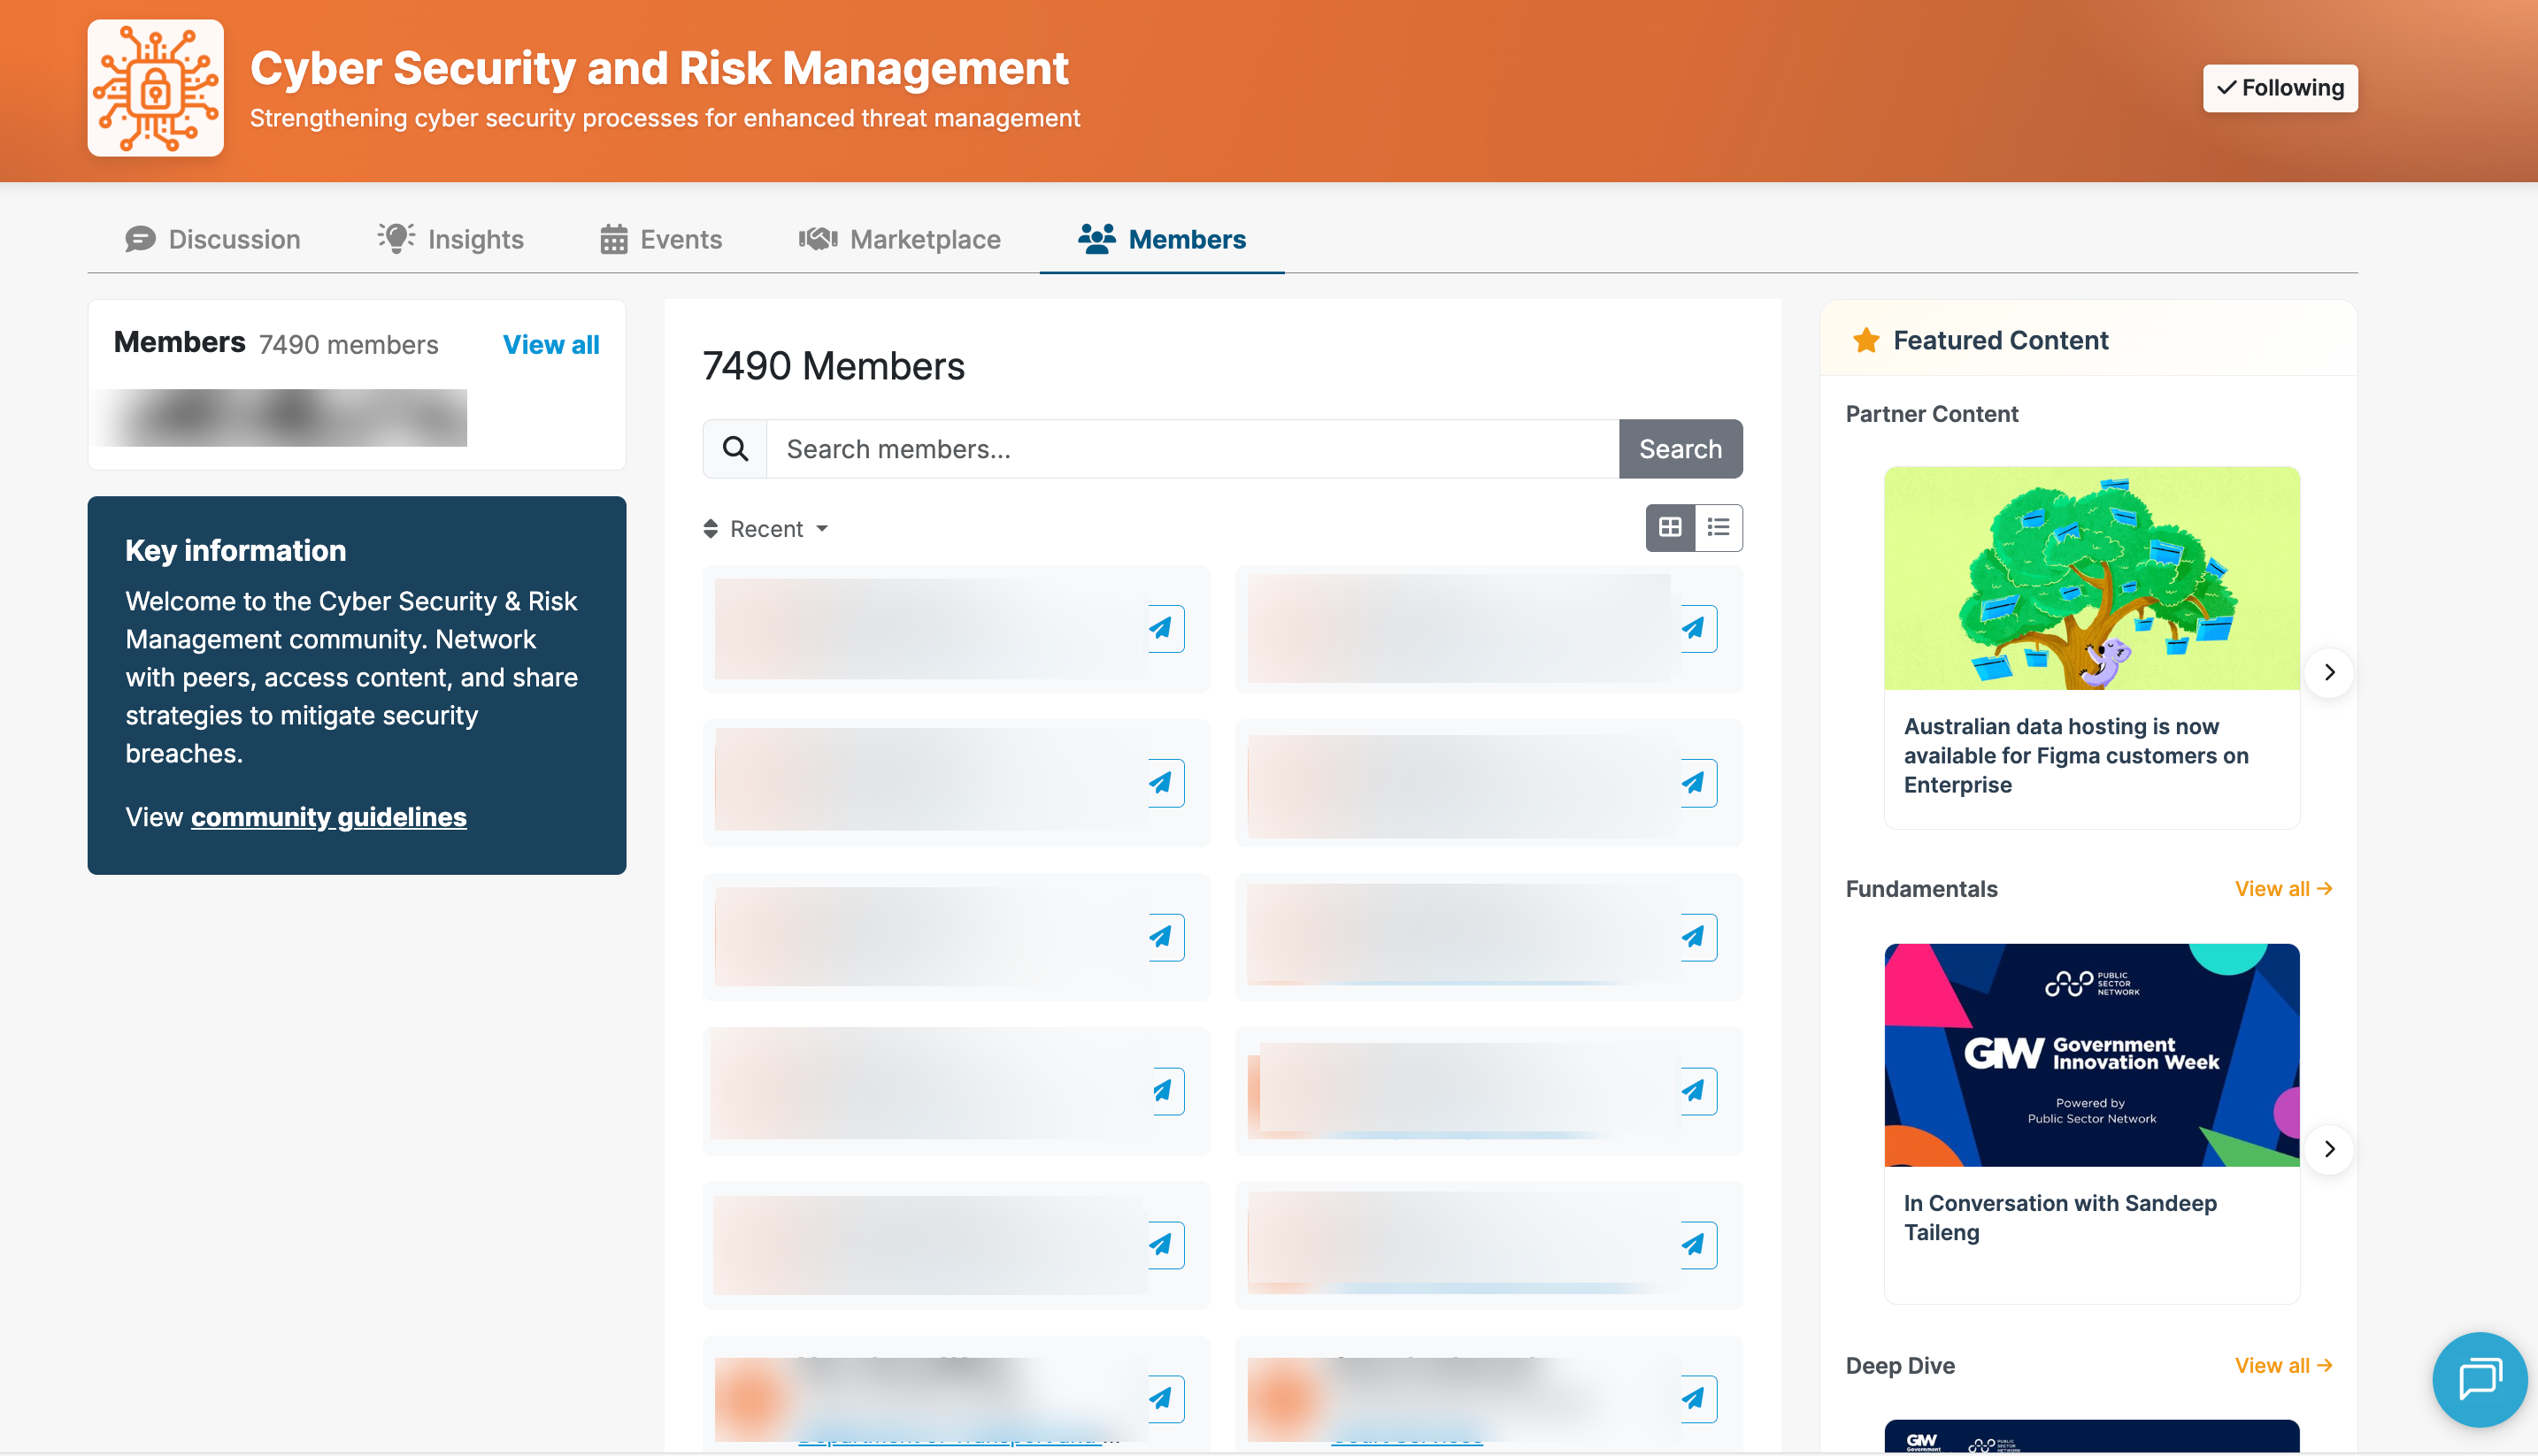Select the Members tab
This screenshot has width=2538, height=1456.
[x=1163, y=239]
